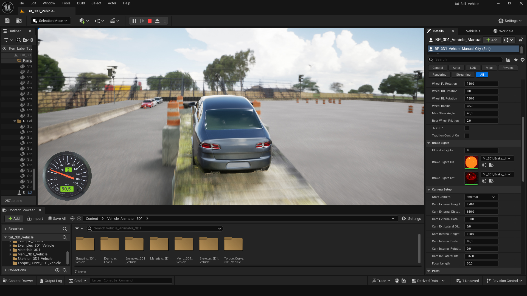Click the eject from player icon
This screenshot has width=527, height=296.
157,21
